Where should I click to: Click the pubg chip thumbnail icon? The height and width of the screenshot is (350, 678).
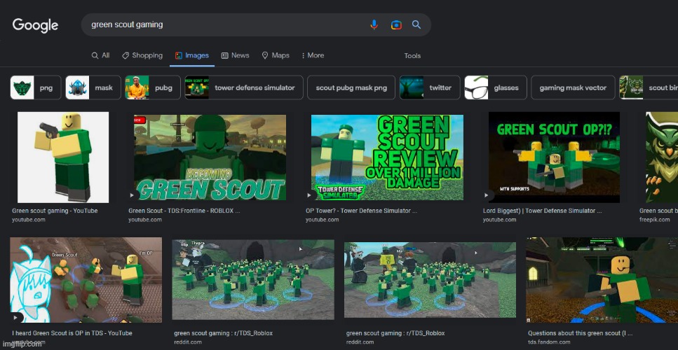[137, 87]
